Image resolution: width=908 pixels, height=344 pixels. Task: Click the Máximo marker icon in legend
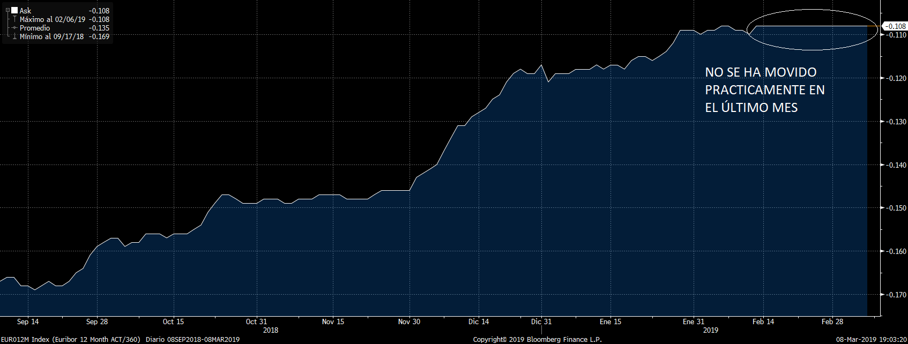coord(14,19)
